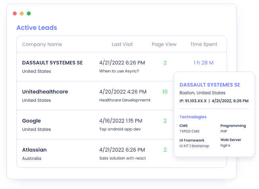Screen dimensions: 259x189
Task: Click IP: 91.103.XX.X text
Action: click(193, 101)
